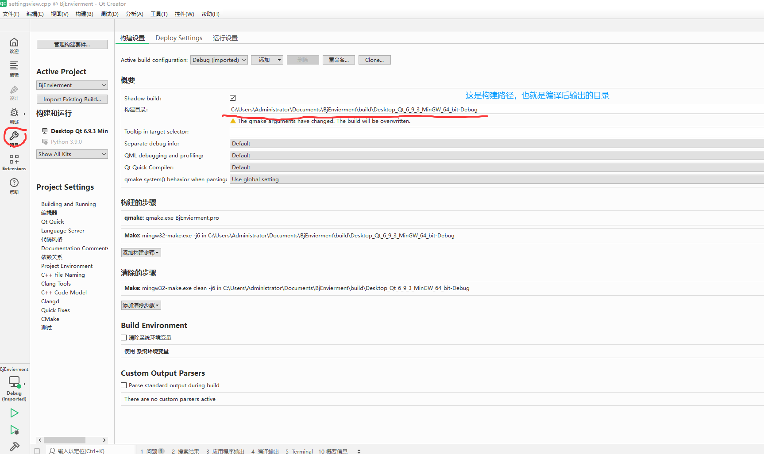This screenshot has height=454, width=764.
Task: Switch to the 运行设置 tab
Action: click(225, 38)
